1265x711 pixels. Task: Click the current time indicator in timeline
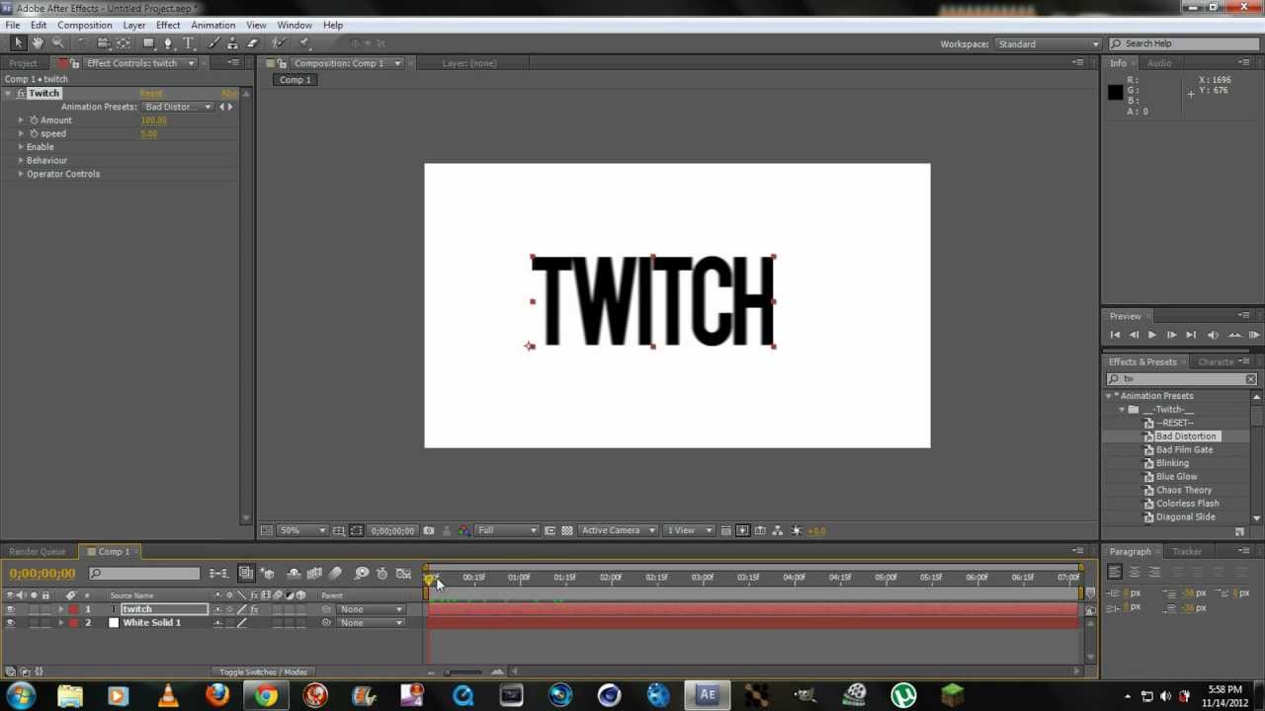tap(428, 578)
